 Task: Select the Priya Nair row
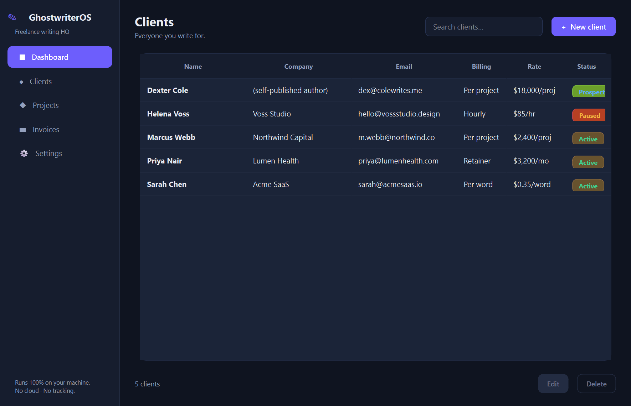pyautogui.click(x=375, y=161)
